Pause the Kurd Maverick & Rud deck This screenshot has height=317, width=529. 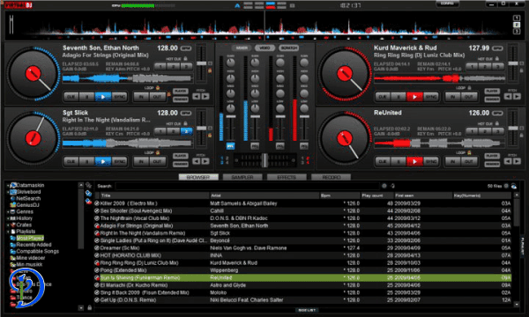click(x=399, y=97)
